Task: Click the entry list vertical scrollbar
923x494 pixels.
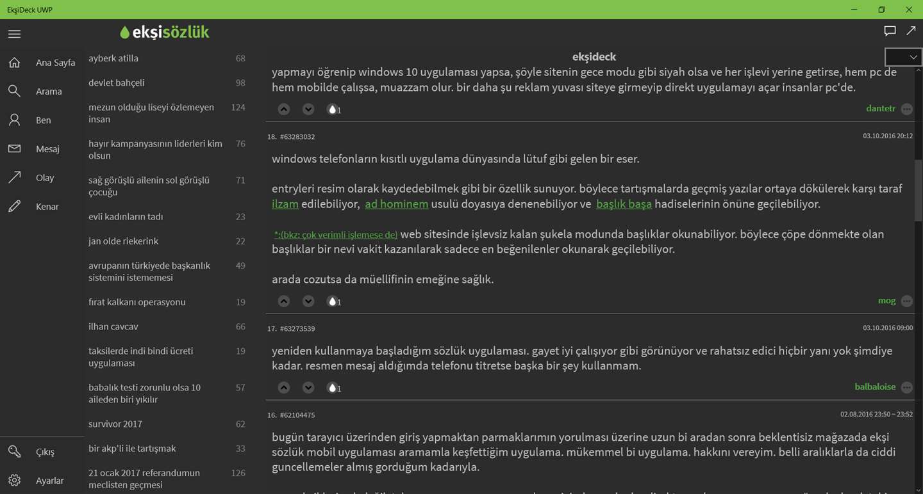Action: (919, 192)
